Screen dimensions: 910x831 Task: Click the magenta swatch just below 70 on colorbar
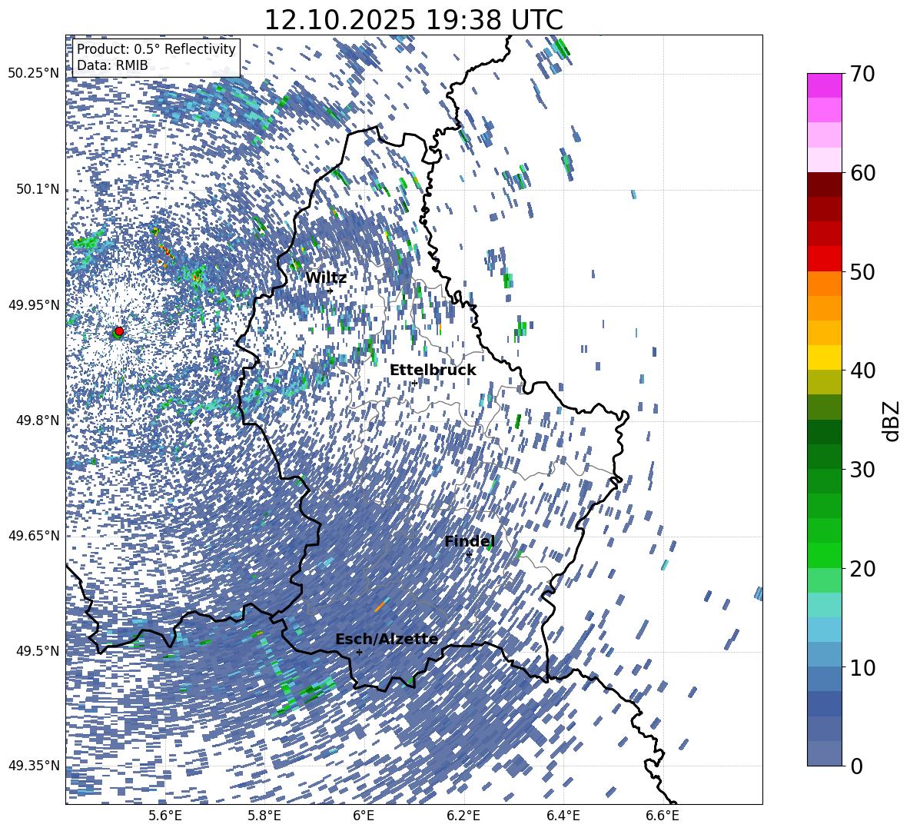click(824, 85)
